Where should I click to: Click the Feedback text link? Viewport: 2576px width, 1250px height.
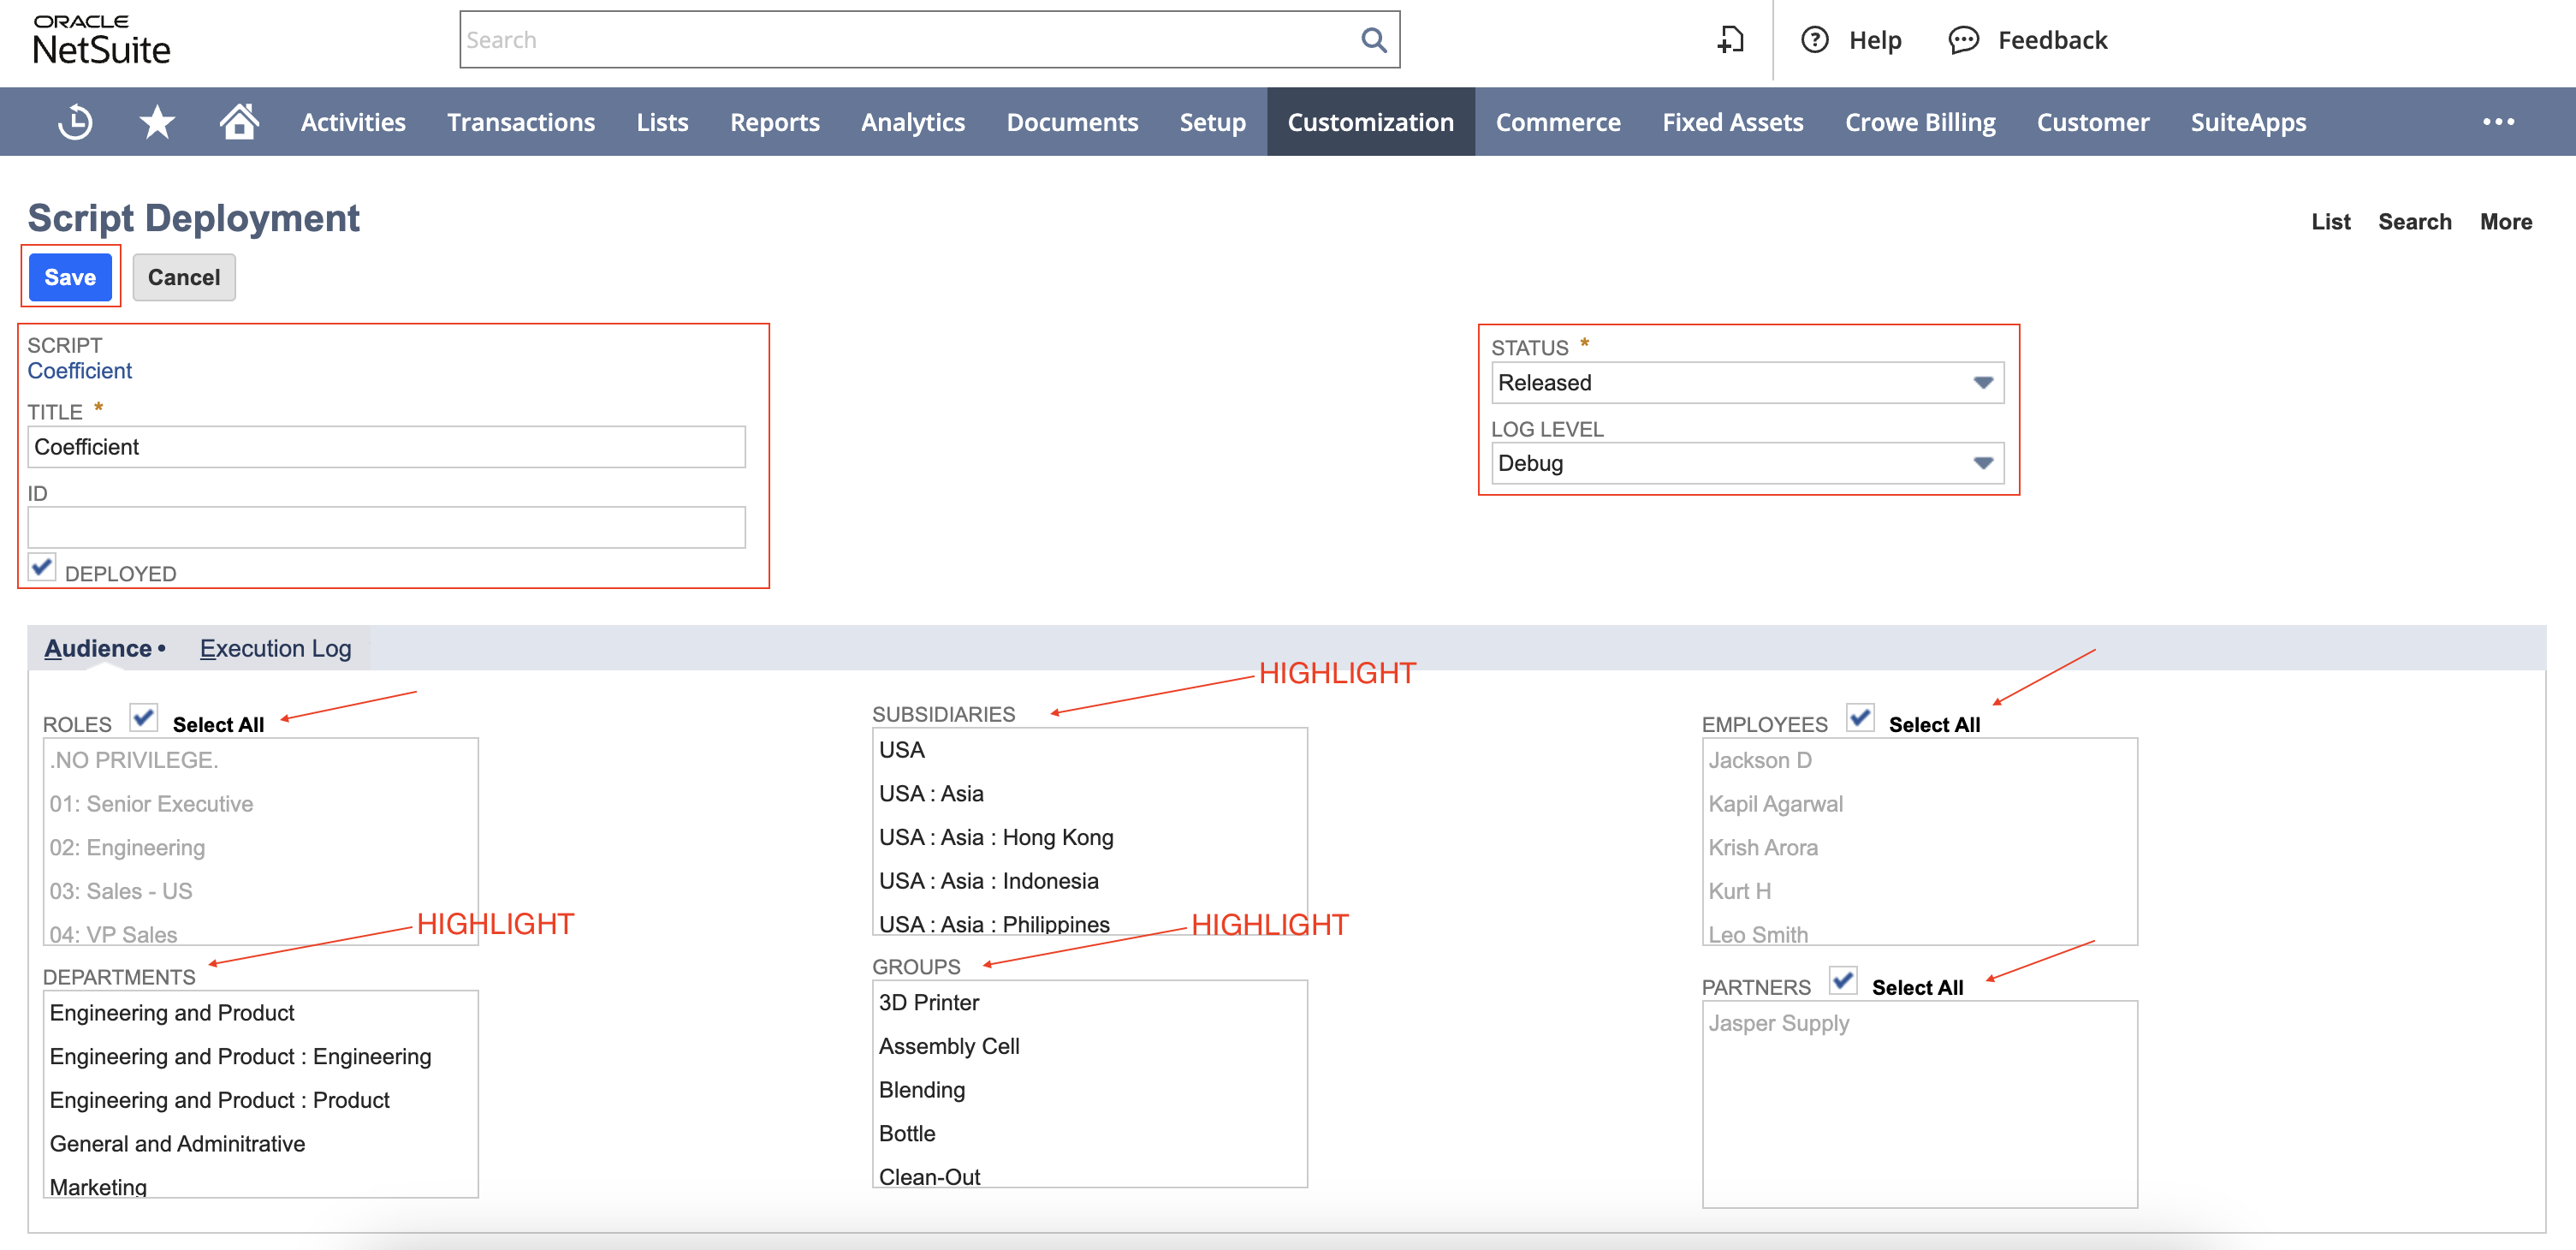pos(2052,40)
